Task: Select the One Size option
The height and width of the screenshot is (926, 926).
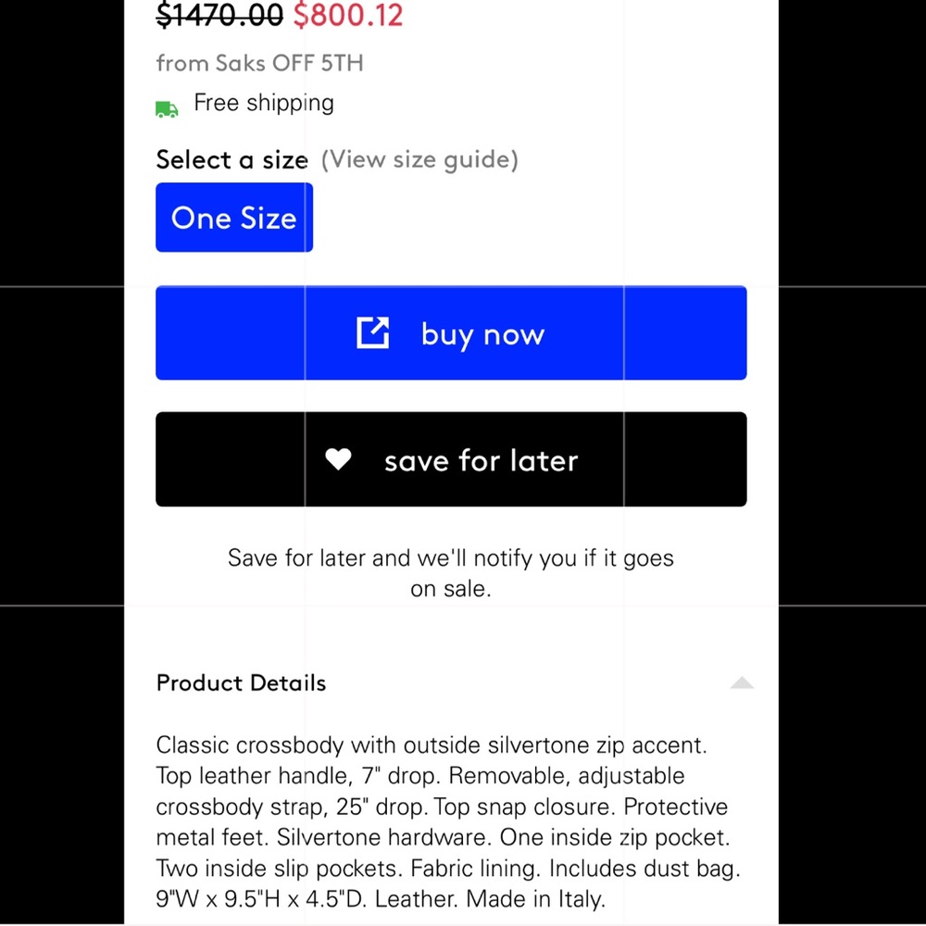Action: point(234,218)
